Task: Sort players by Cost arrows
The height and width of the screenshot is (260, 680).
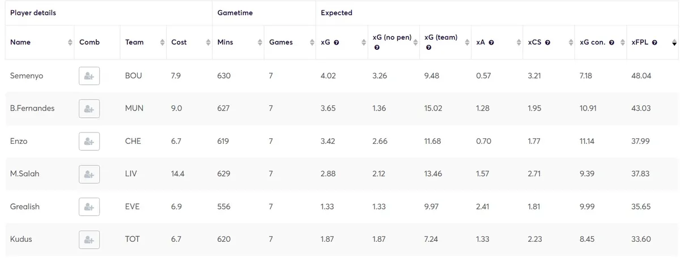Action: point(208,42)
